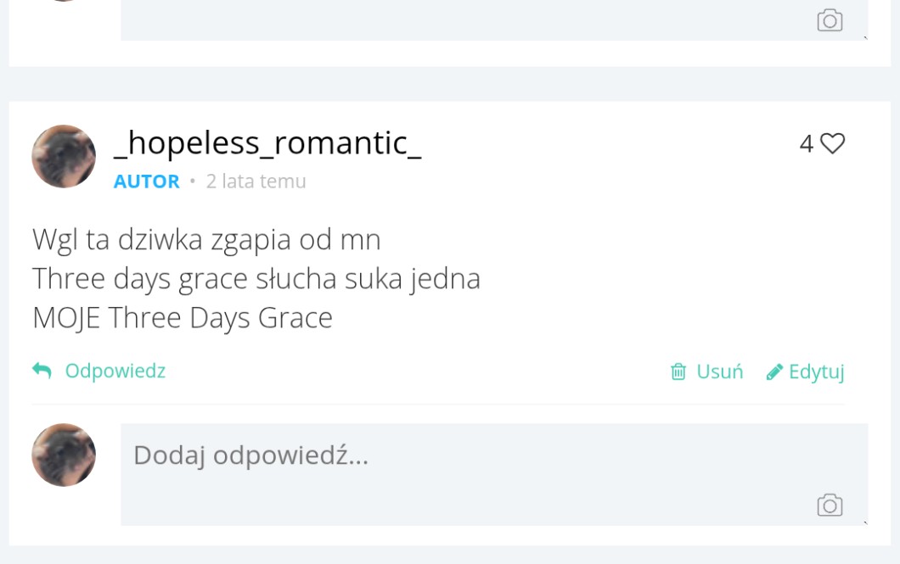Viewport: 900px width, 564px height.
Task: Click the camera icon in the topmost reply box
Action: pos(830,20)
